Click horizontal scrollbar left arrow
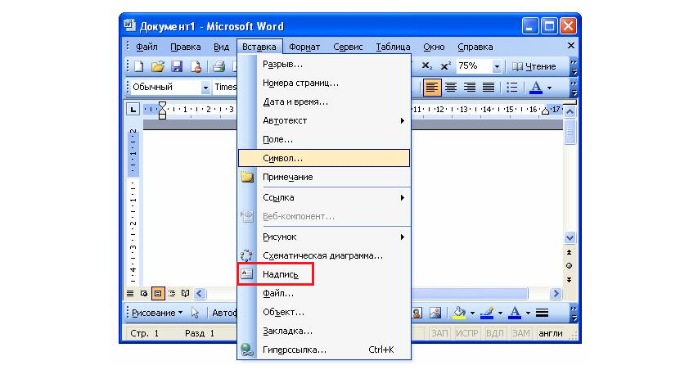The height and width of the screenshot is (370, 689). tap(200, 294)
